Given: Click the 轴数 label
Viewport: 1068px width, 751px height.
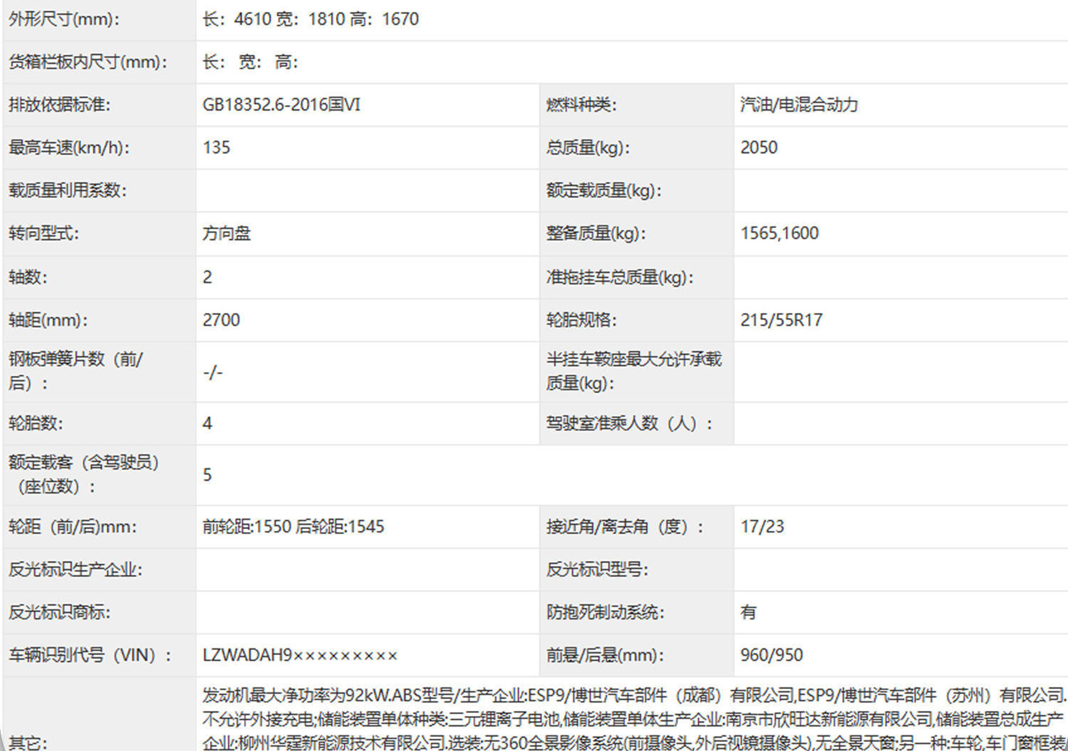Looking at the screenshot, I should [28, 277].
